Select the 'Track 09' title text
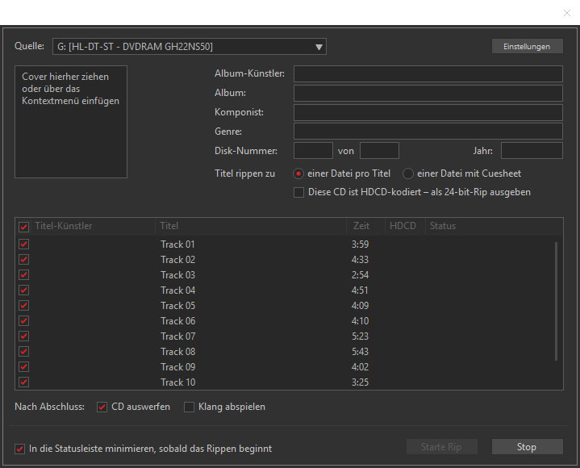This screenshot has width=580, height=468. [177, 367]
